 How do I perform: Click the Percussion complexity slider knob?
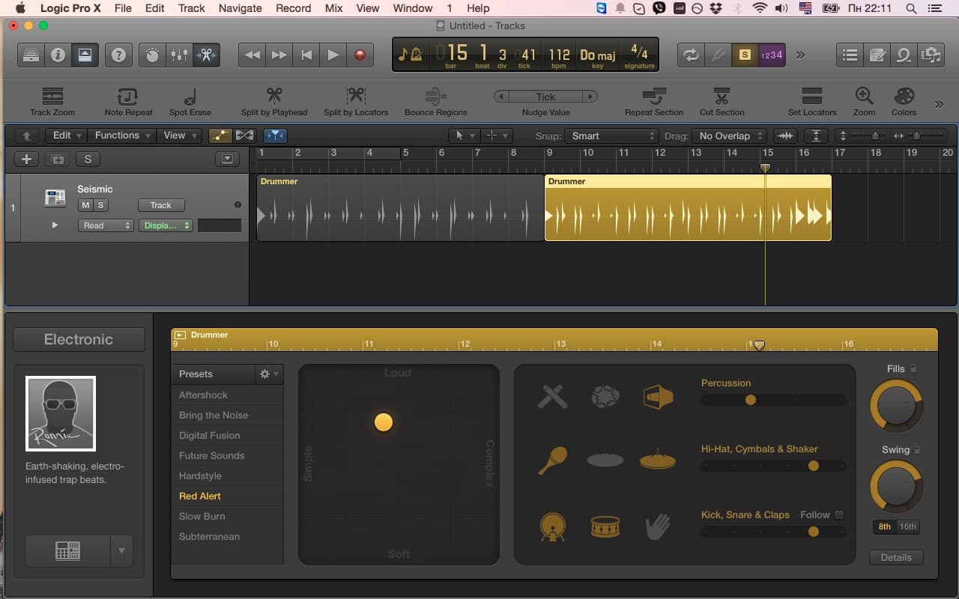(x=751, y=401)
